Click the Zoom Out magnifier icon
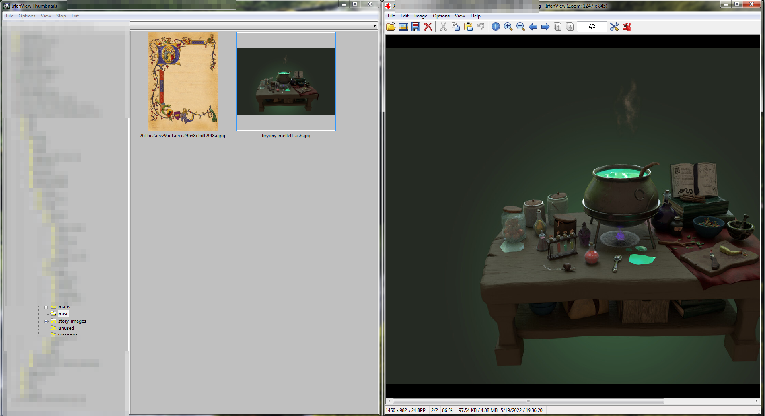 point(520,27)
